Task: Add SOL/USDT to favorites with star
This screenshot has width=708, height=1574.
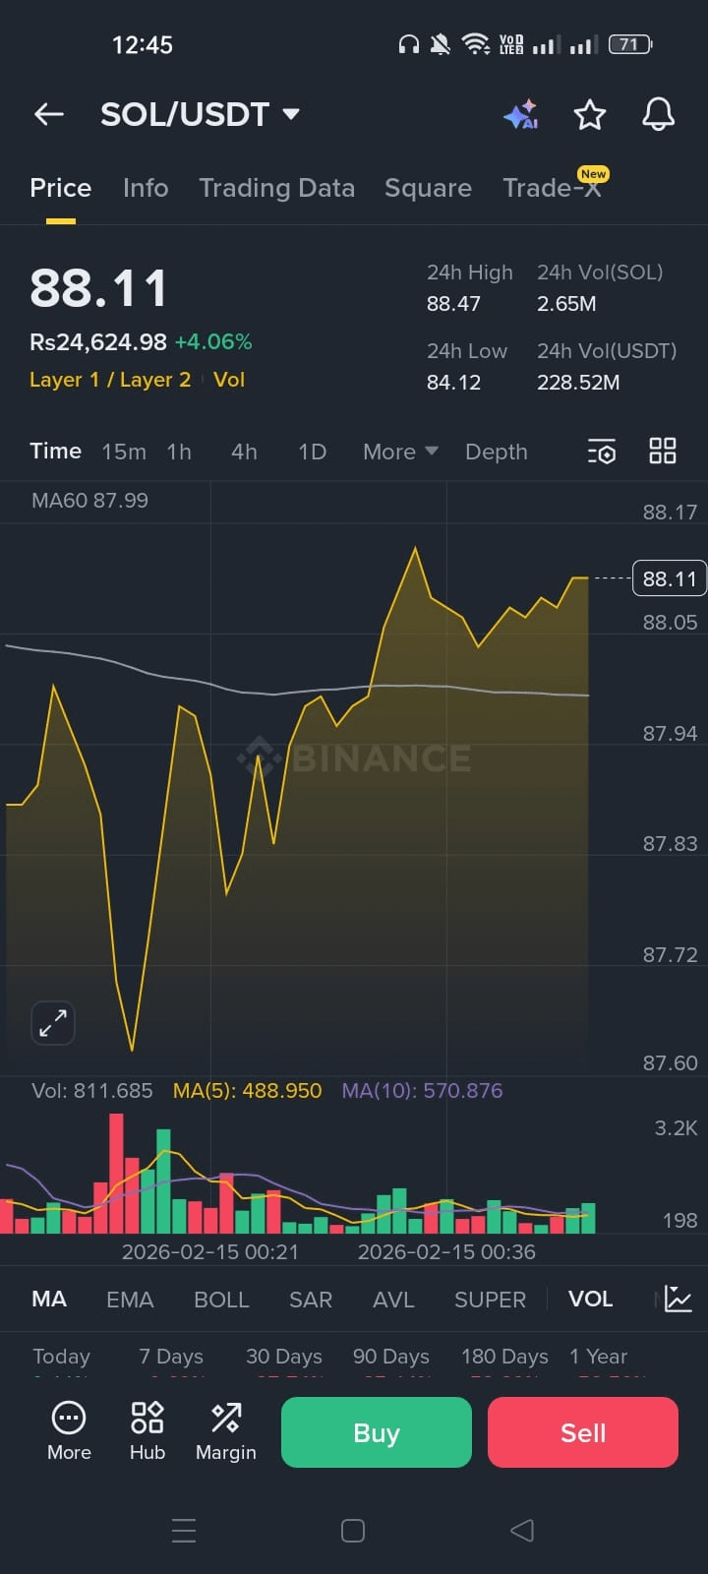Action: click(x=590, y=114)
